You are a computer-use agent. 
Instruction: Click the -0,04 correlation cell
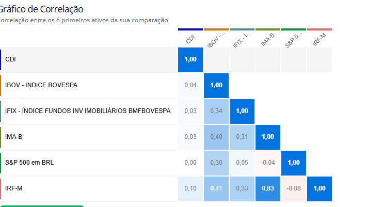click(x=268, y=163)
